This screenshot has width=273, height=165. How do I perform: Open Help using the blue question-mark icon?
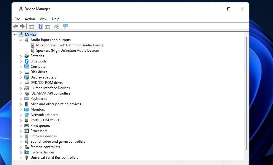click(x=40, y=26)
